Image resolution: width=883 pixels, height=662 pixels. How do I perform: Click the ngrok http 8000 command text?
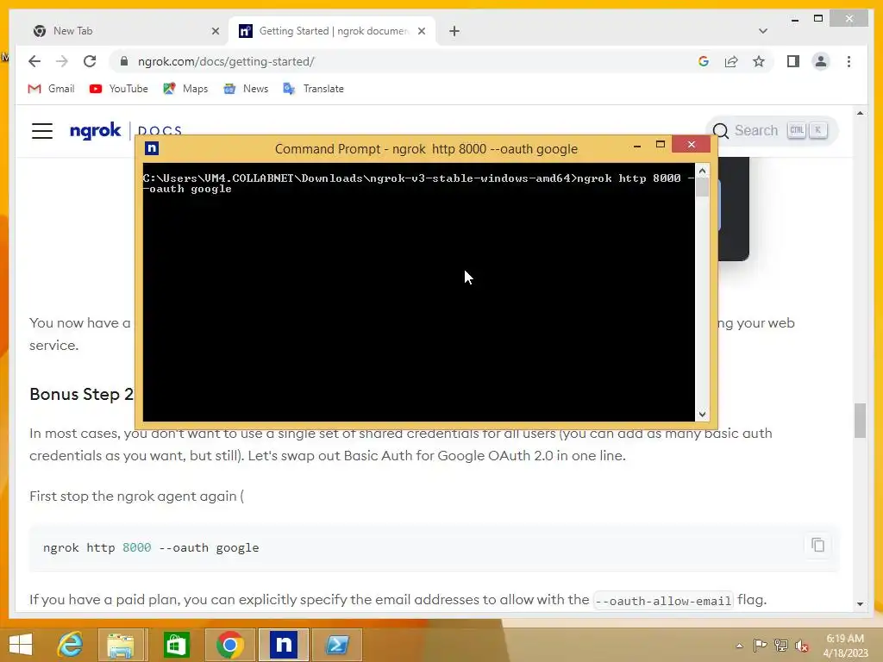pos(151,547)
